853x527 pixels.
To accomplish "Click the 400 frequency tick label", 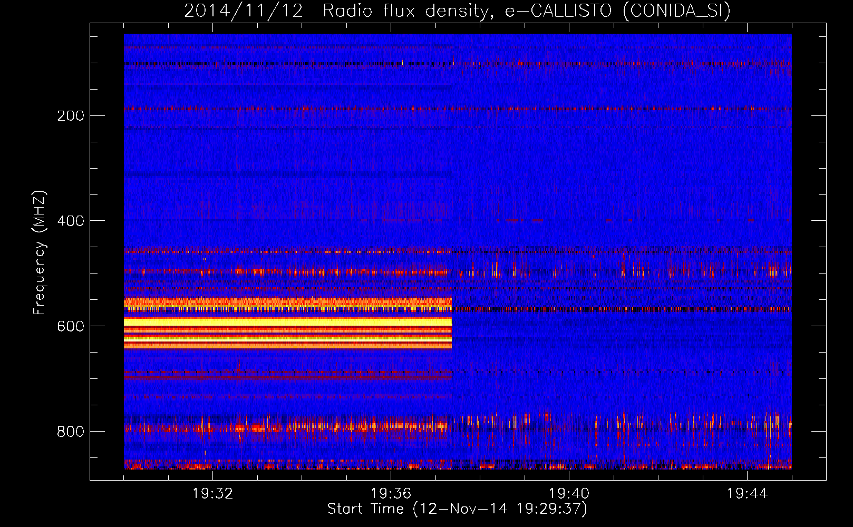I will click(71, 221).
